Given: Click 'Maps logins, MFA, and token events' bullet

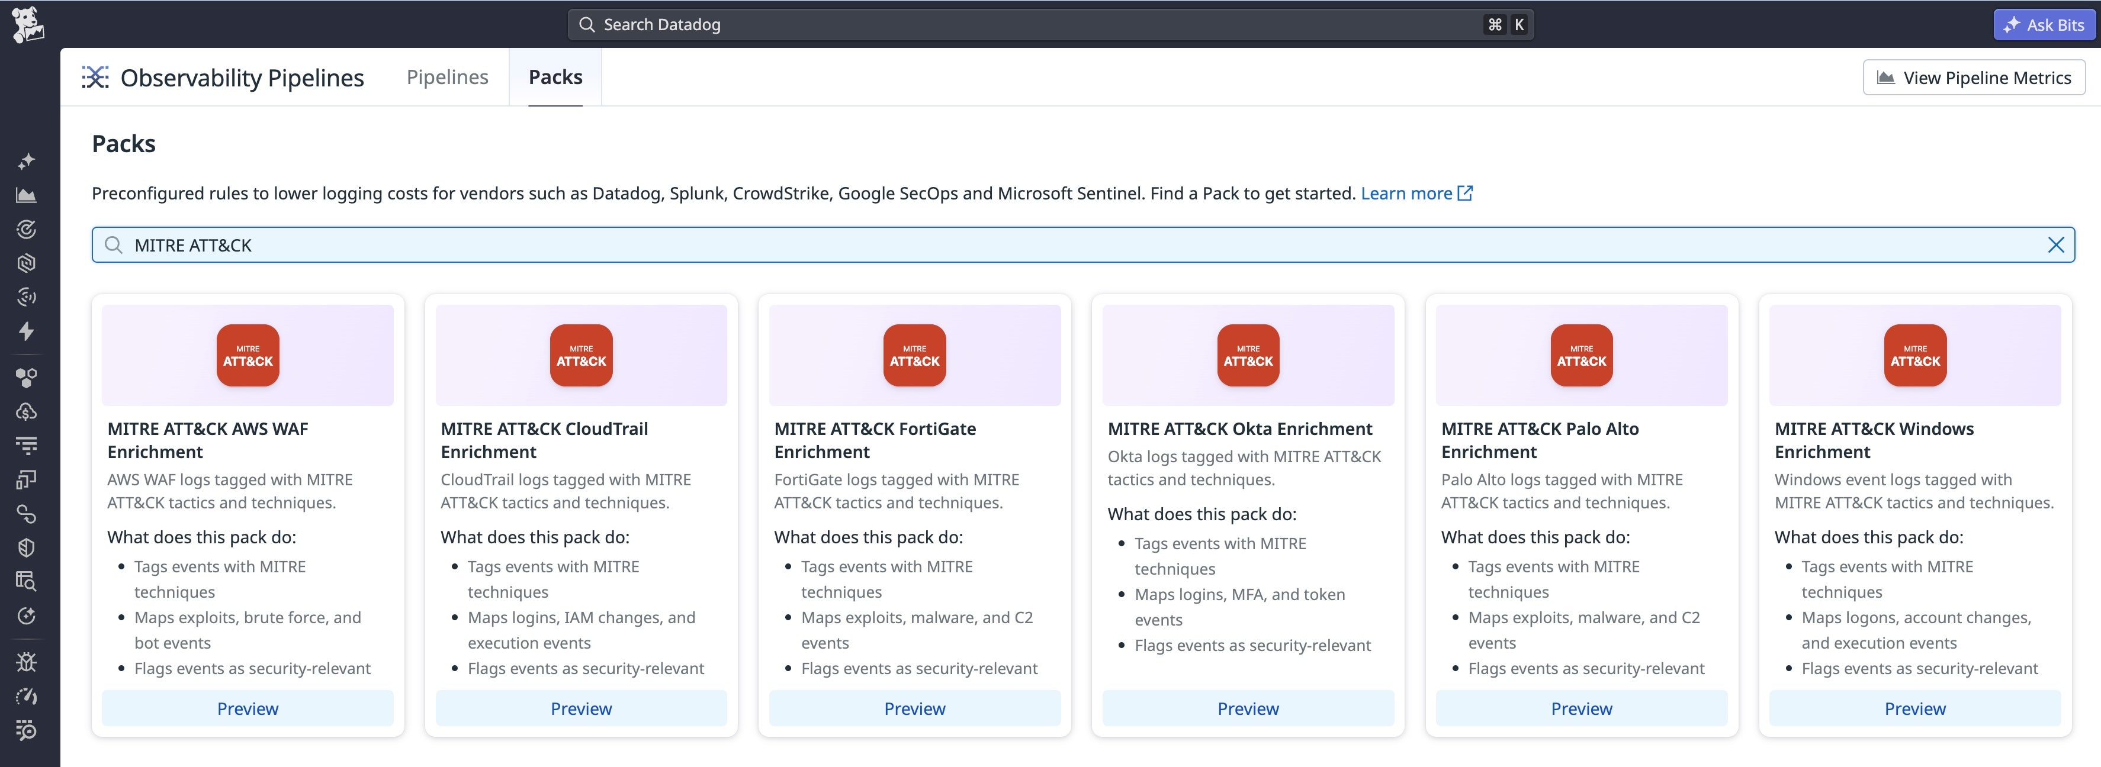Looking at the screenshot, I should coord(1240,607).
